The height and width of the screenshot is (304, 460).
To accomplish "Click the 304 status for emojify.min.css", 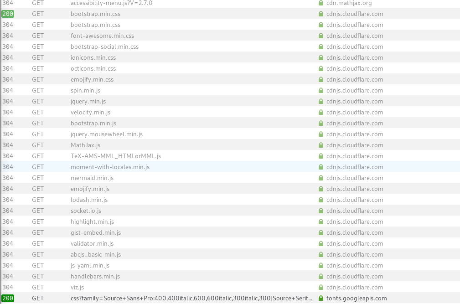I will (8, 79).
